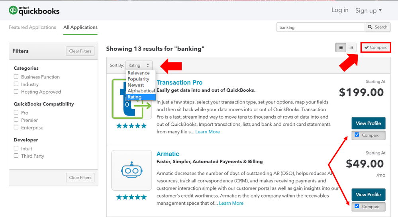Check the Enterprise compatibility filter
Viewport: 398px width, 217px height.
[x=16, y=127]
